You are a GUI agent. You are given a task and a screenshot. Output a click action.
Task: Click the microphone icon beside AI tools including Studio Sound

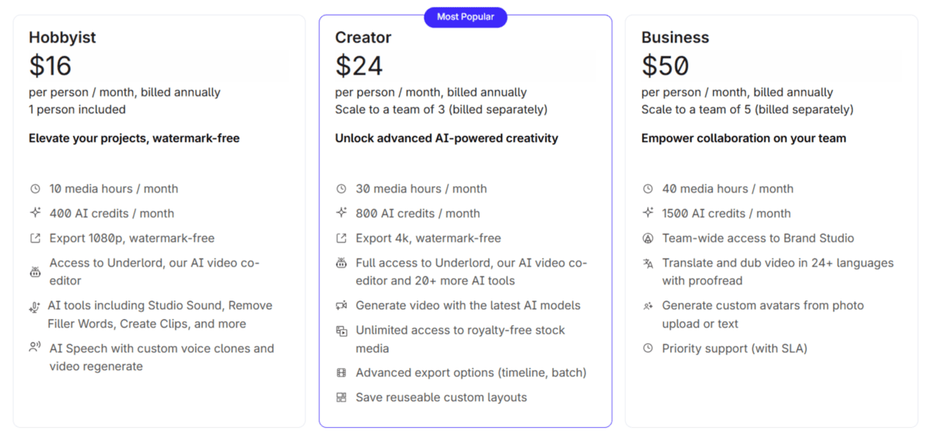click(x=34, y=307)
